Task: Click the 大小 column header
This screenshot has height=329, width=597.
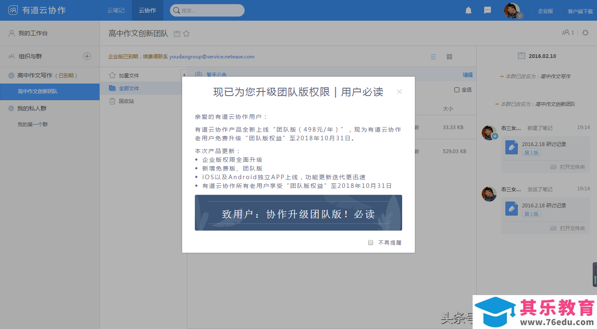Action: click(448, 108)
